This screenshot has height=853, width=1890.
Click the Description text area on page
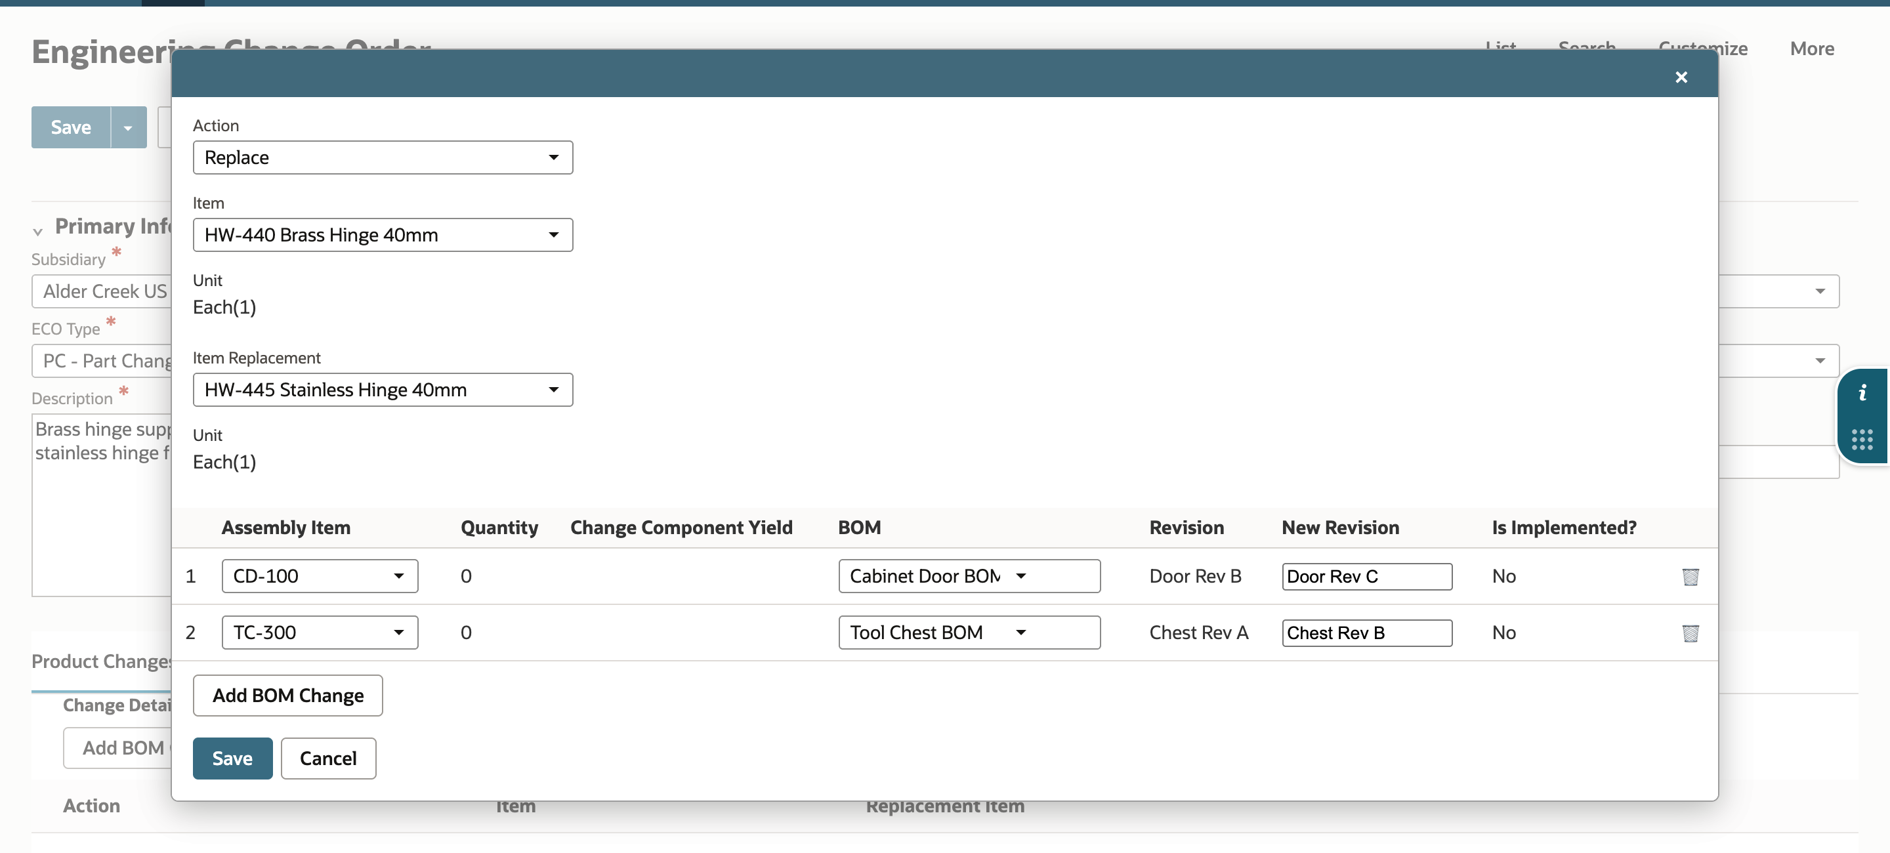tap(101, 505)
